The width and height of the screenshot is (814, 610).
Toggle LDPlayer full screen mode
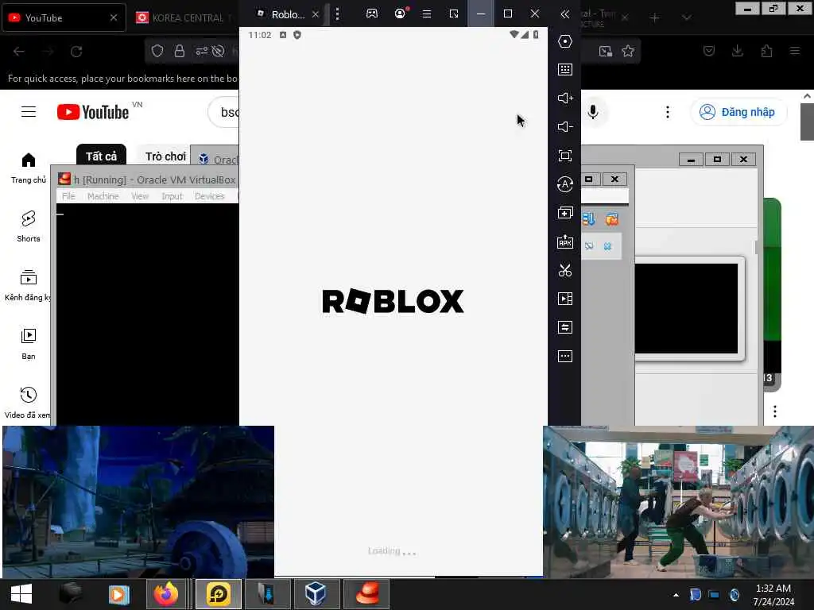(565, 156)
